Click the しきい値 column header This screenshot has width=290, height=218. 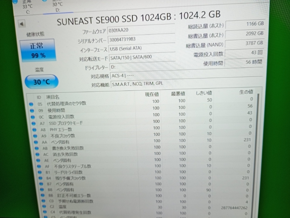204,93
